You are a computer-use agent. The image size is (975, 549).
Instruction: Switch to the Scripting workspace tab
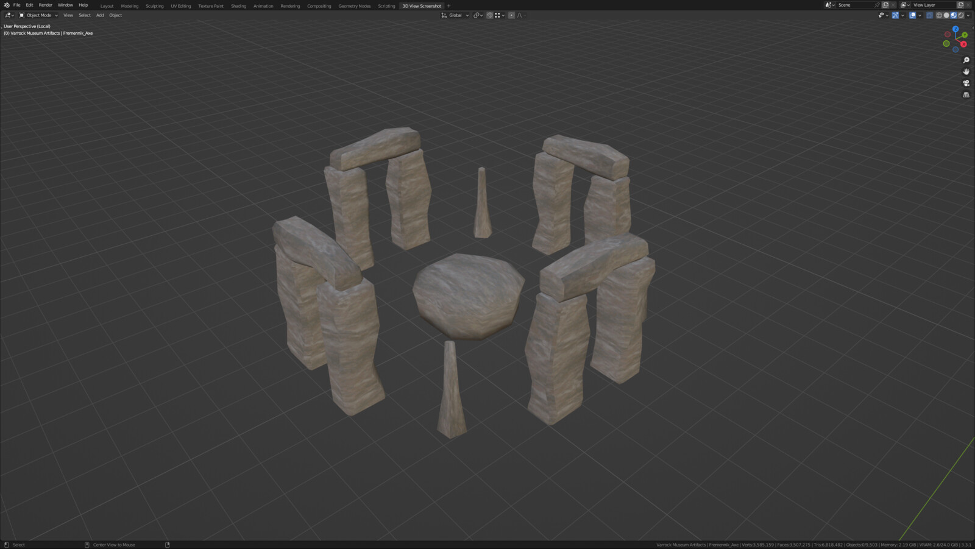pyautogui.click(x=386, y=6)
